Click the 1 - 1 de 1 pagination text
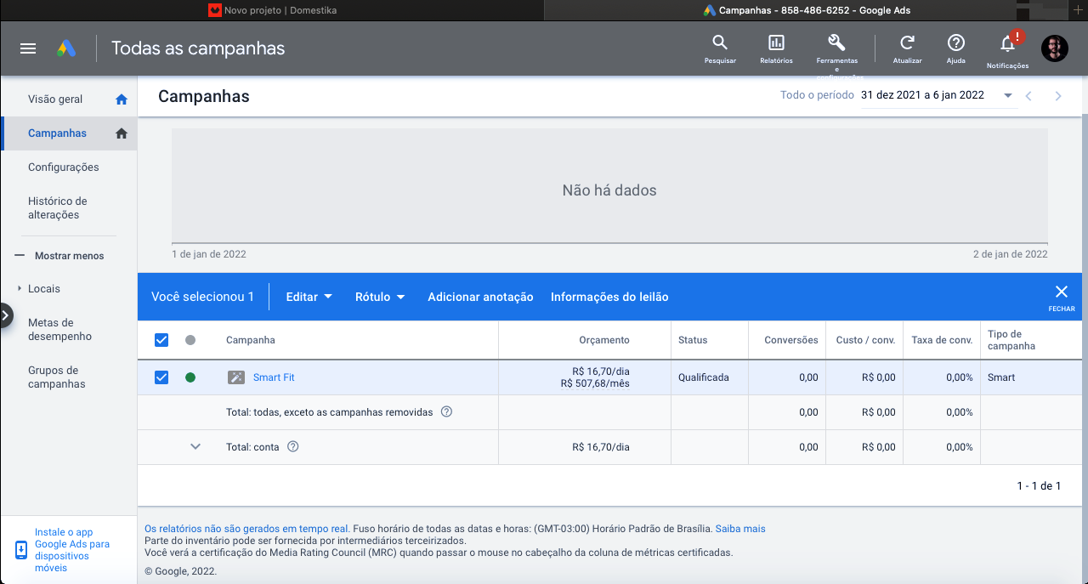Image resolution: width=1088 pixels, height=584 pixels. coord(1039,486)
